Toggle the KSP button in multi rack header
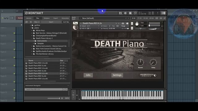Viewport: 198px width, 111px height. pos(157,18)
